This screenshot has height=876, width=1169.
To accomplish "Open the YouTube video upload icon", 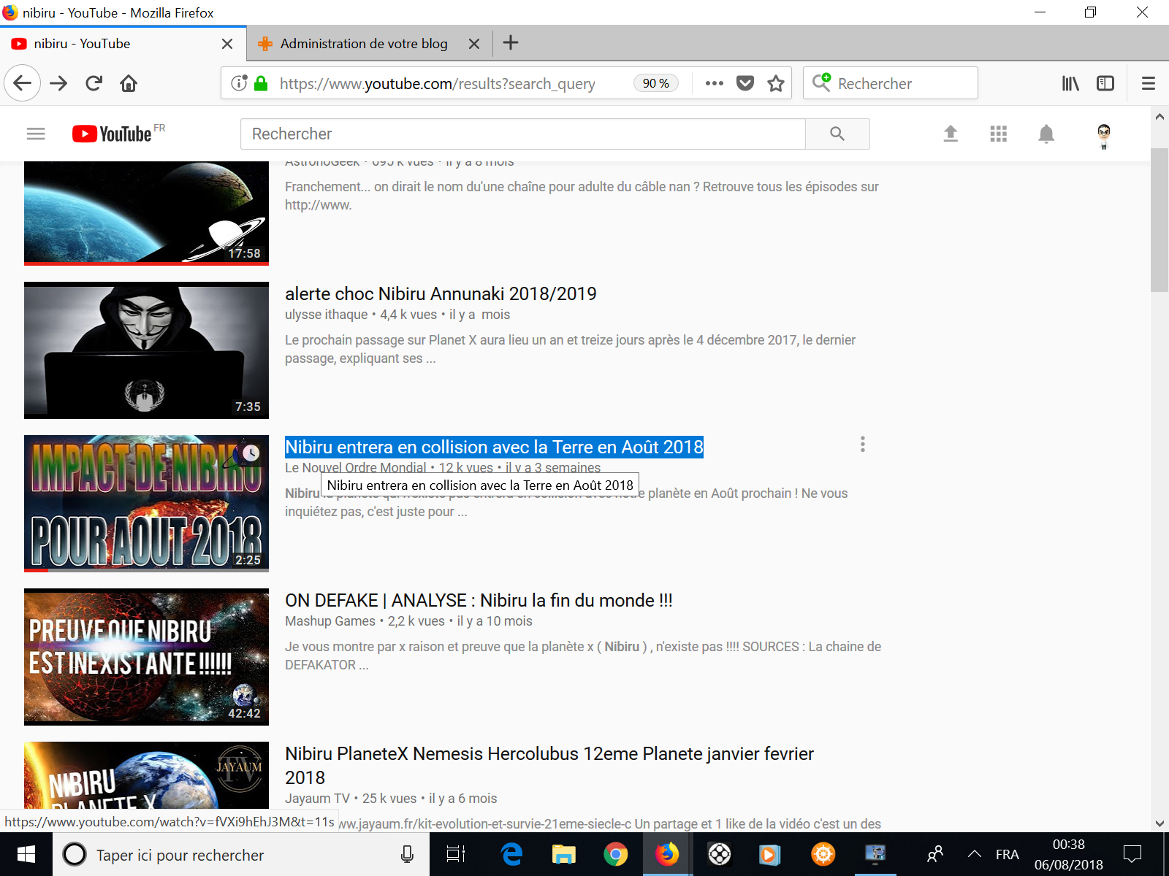I will pos(951,134).
